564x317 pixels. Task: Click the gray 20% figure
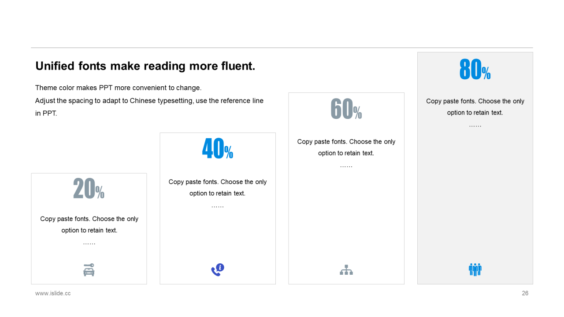coord(89,188)
